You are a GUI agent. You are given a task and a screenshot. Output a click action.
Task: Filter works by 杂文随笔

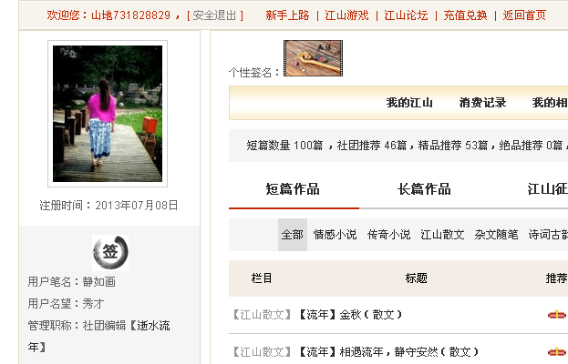point(496,235)
